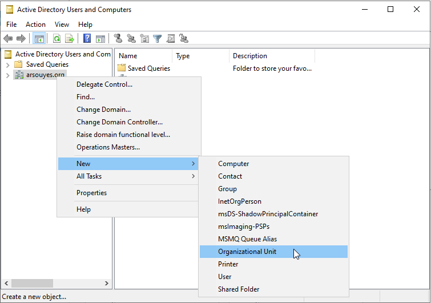Screen dimensions: 431x303
Task: Choose Raise domain functional level...
Action: click(128, 135)
